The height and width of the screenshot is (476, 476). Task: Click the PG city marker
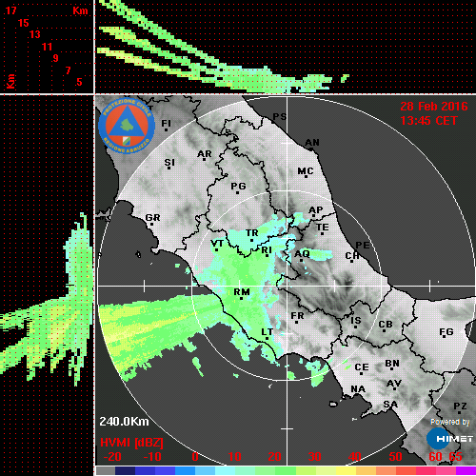pyautogui.click(x=237, y=192)
